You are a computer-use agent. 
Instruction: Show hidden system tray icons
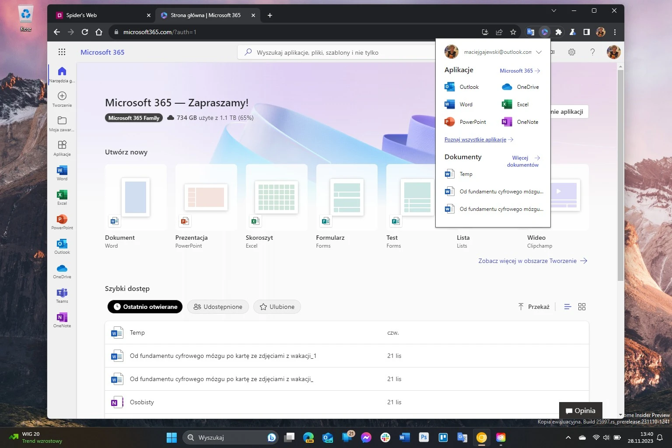pos(568,437)
